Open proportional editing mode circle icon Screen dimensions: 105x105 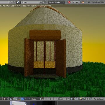64,99
